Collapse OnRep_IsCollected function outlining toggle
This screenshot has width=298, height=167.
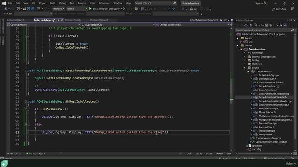pyautogui.click(x=27, y=102)
